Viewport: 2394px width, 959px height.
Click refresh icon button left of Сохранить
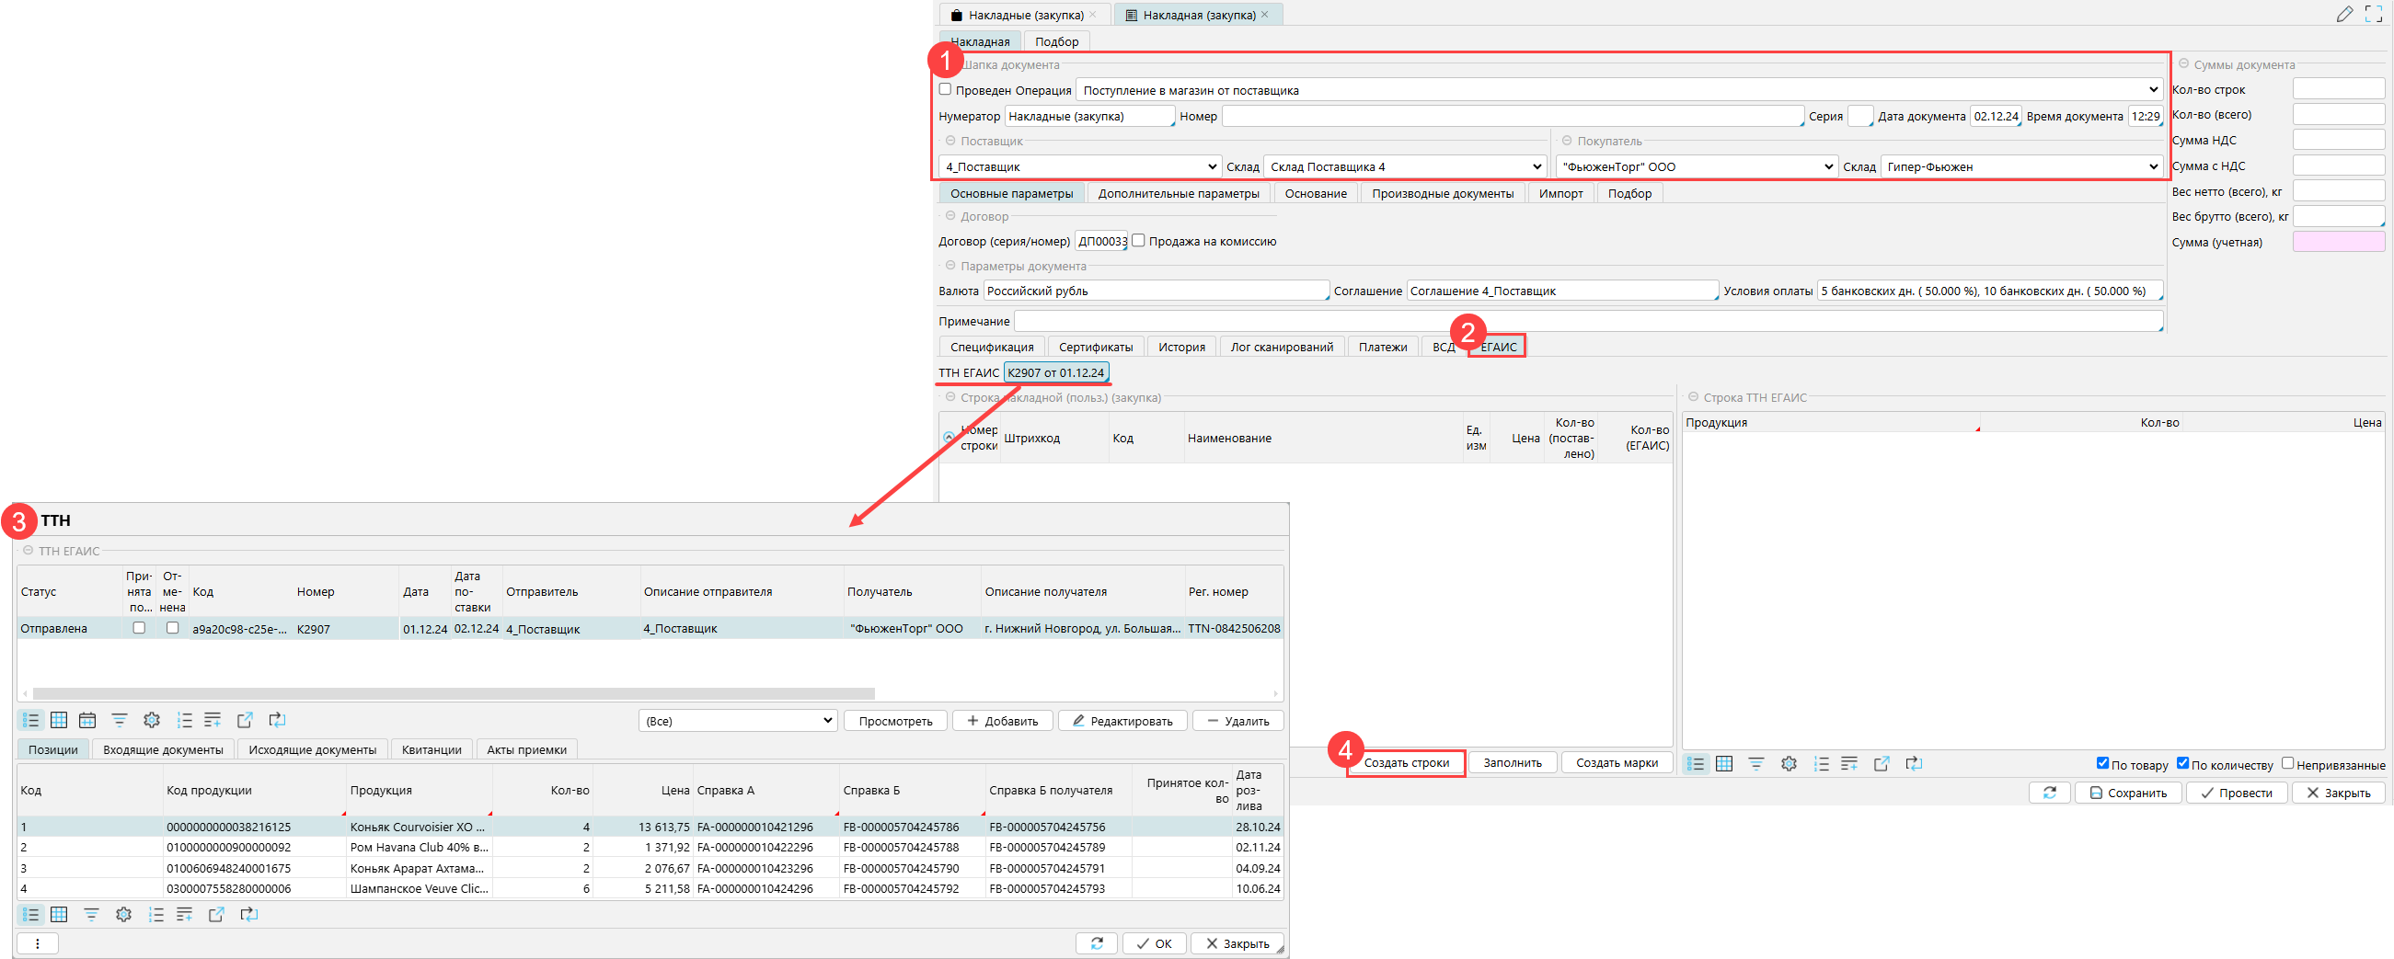click(x=2049, y=793)
